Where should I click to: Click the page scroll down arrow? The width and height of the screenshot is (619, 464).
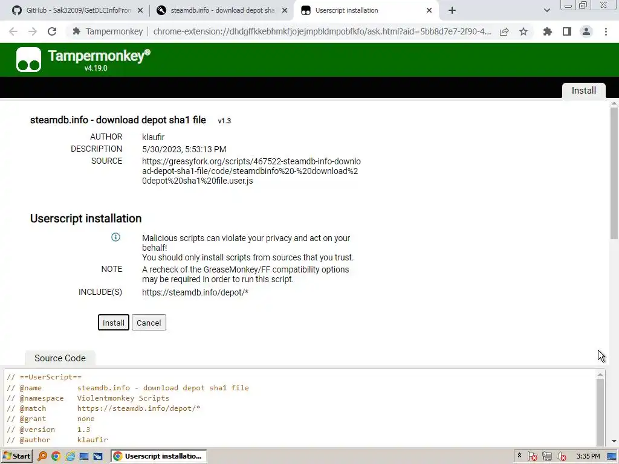click(614, 441)
